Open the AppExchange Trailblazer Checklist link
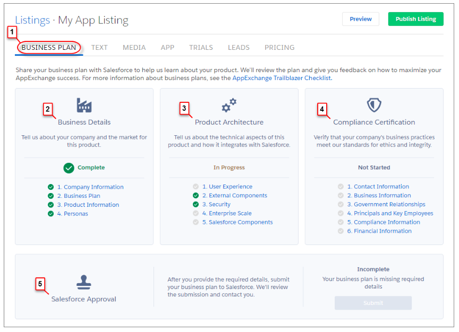The width and height of the screenshot is (459, 332). point(282,78)
